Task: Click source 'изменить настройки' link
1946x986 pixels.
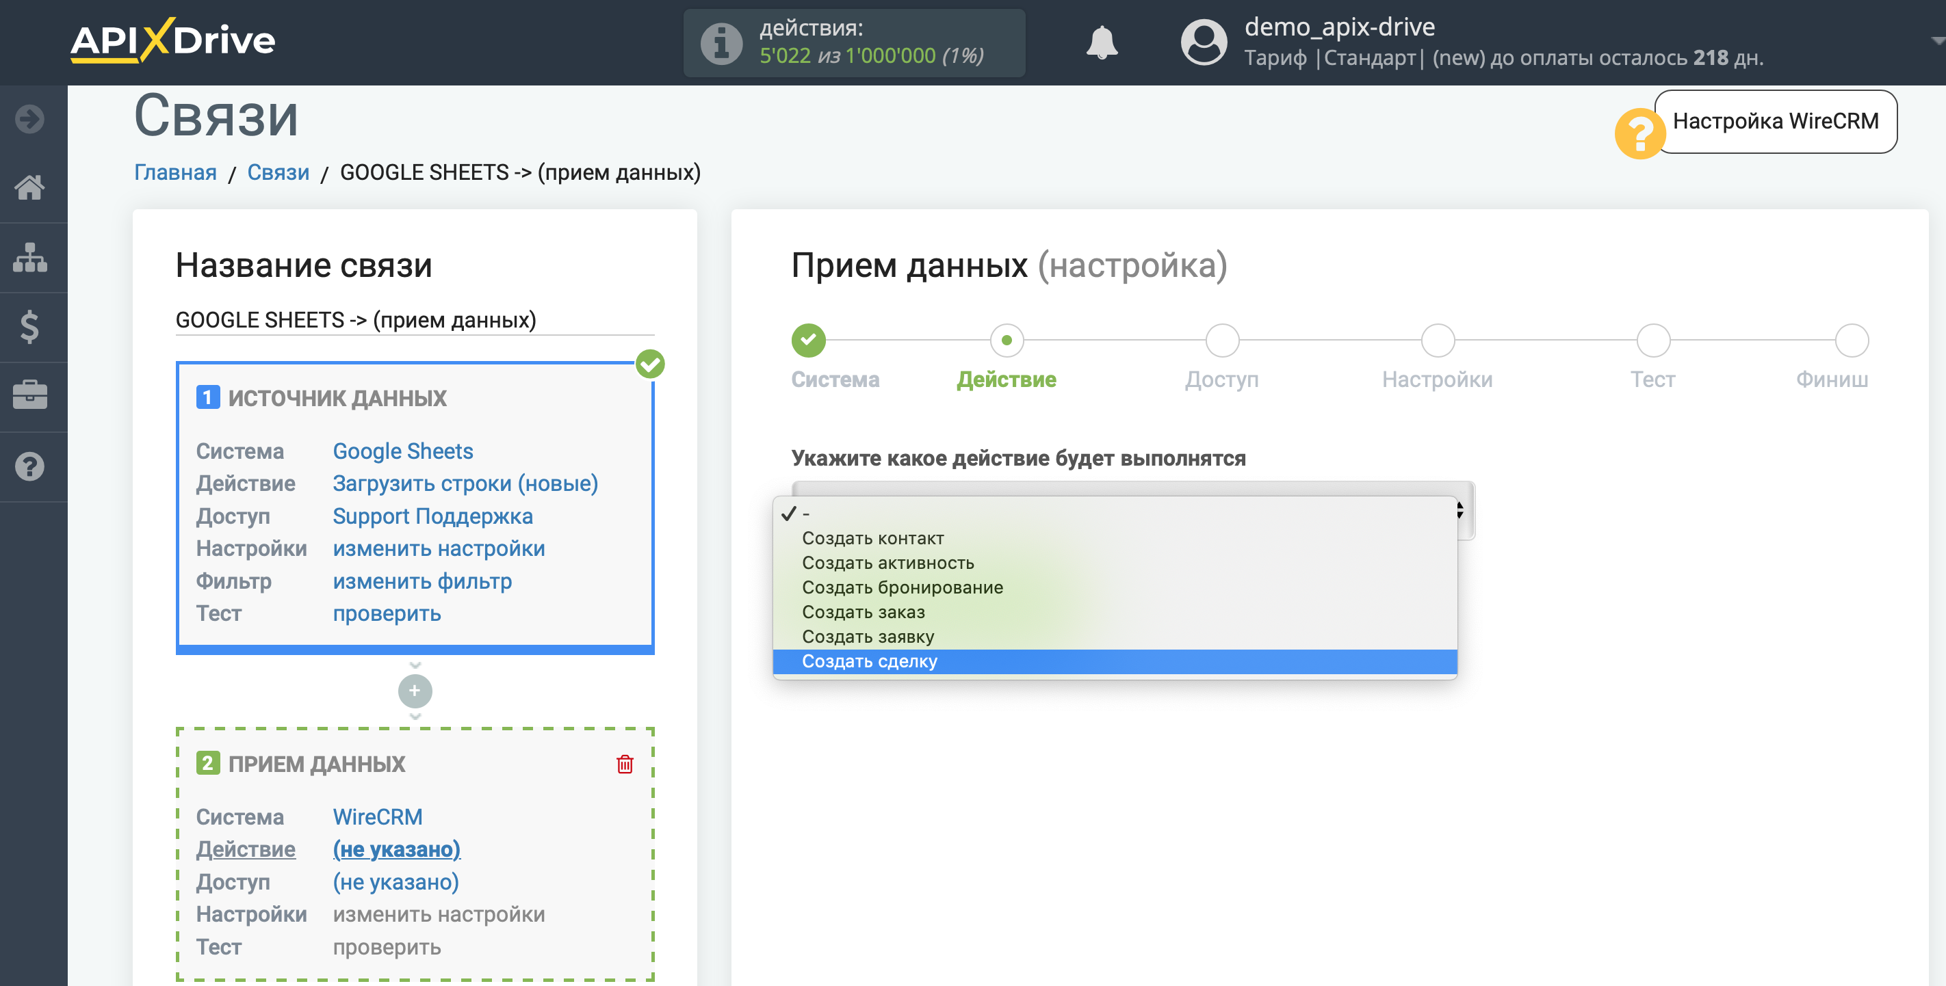Action: (x=439, y=548)
